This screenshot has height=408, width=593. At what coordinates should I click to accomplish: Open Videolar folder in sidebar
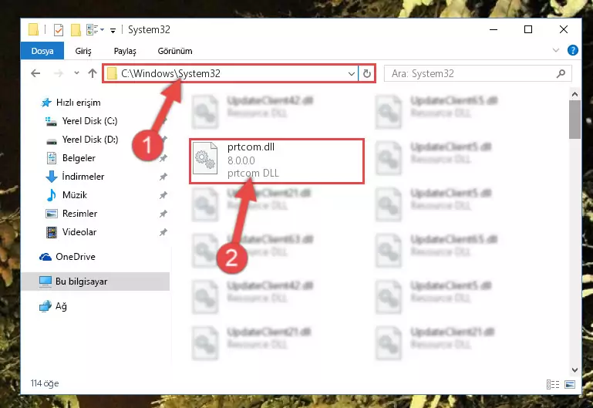pos(79,232)
